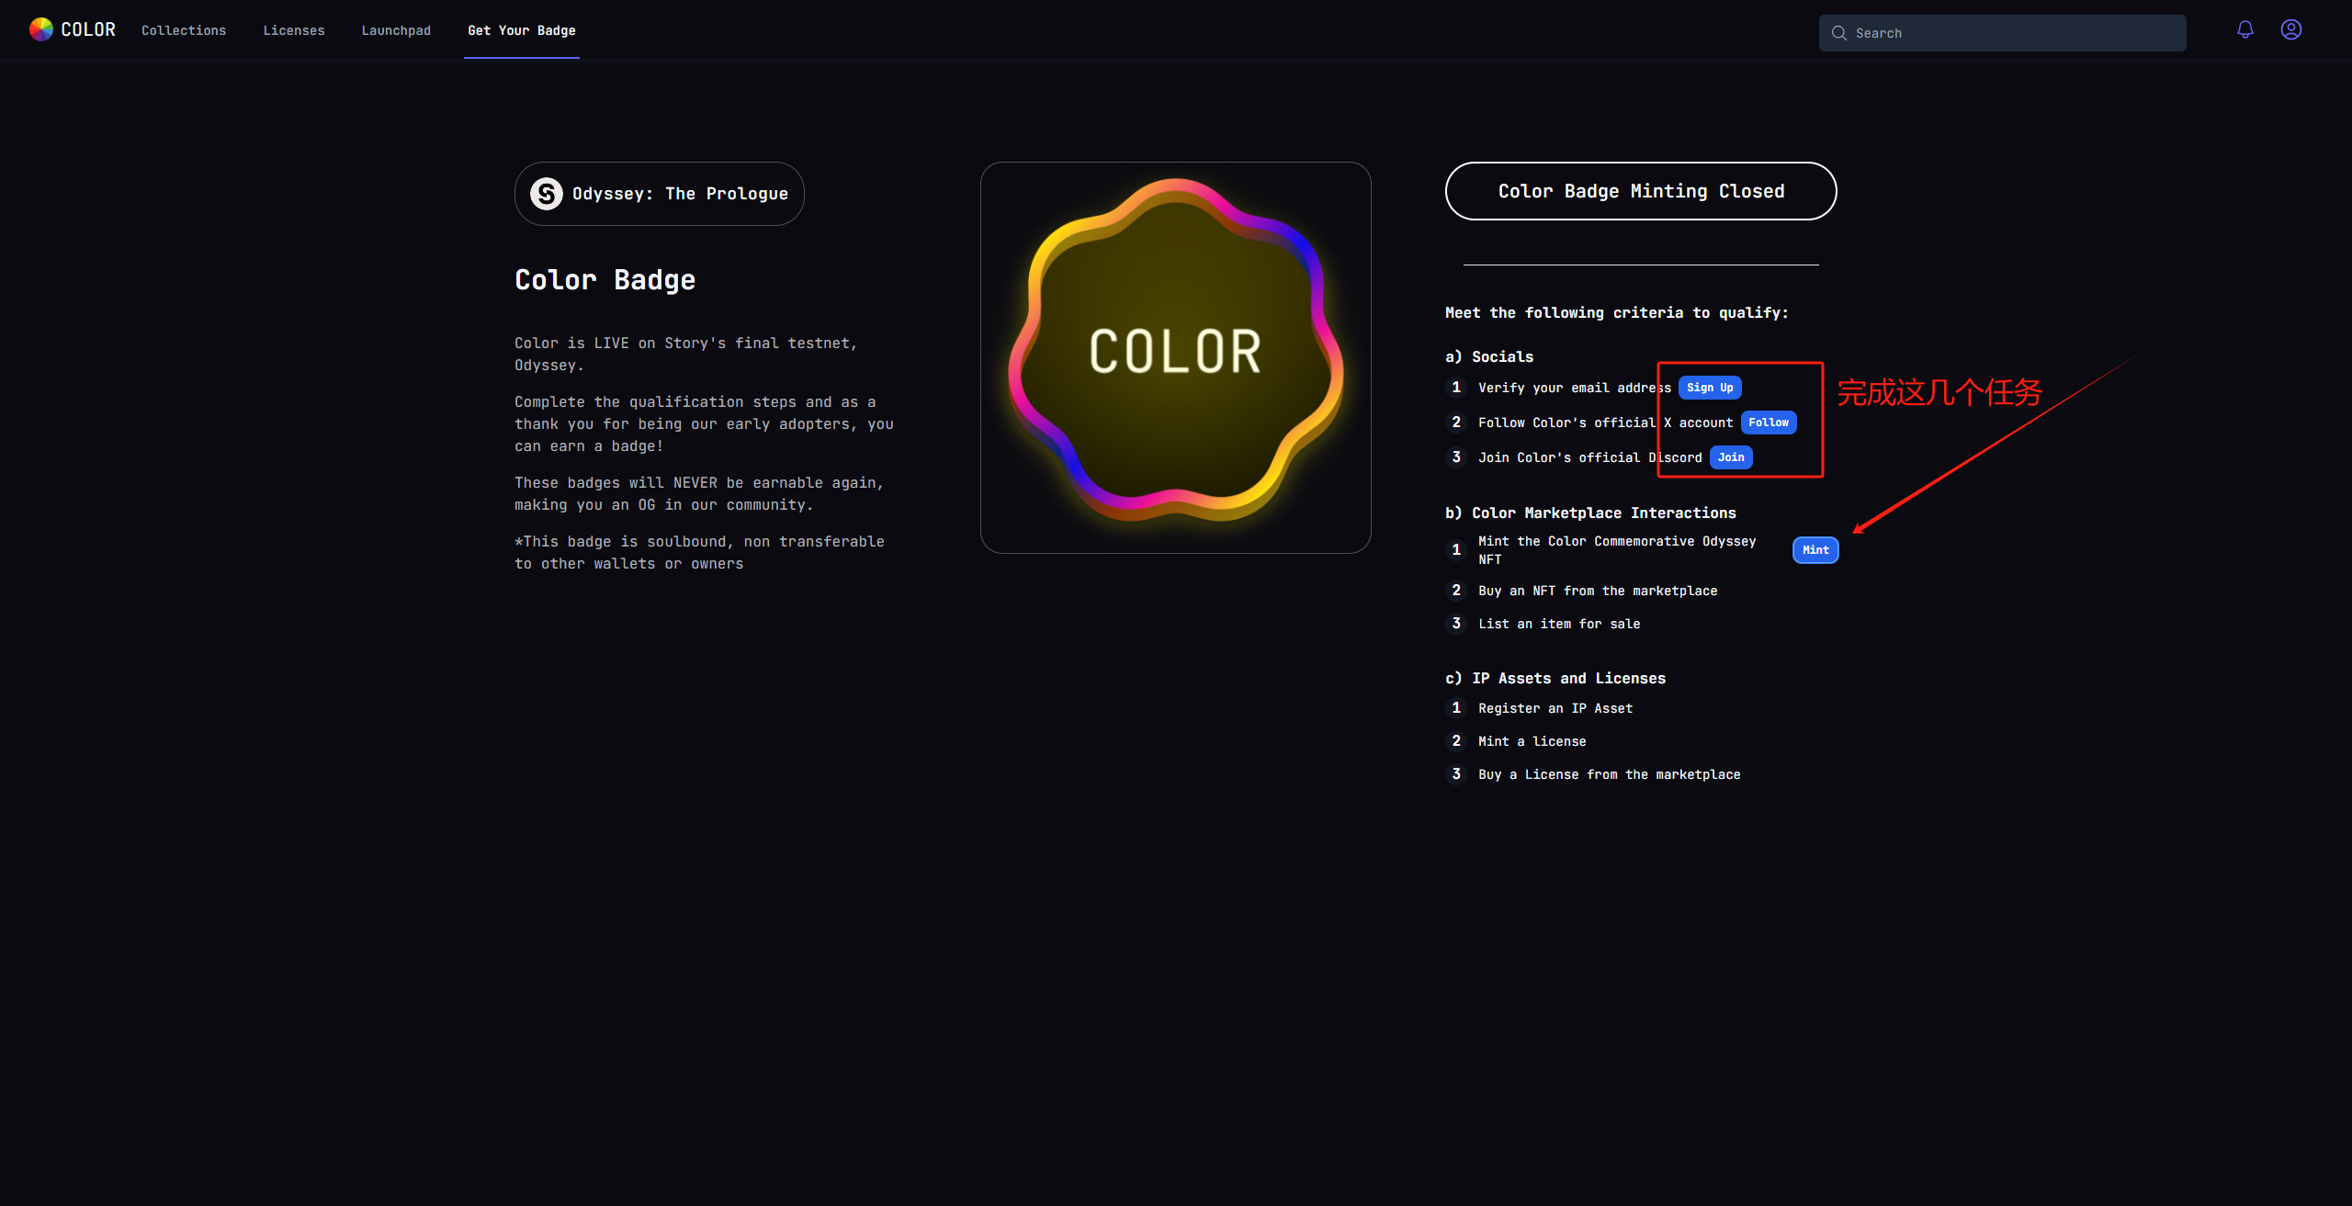Click Mint for Commemorative Odyssey NFT
2352x1206 pixels.
pos(1815,550)
